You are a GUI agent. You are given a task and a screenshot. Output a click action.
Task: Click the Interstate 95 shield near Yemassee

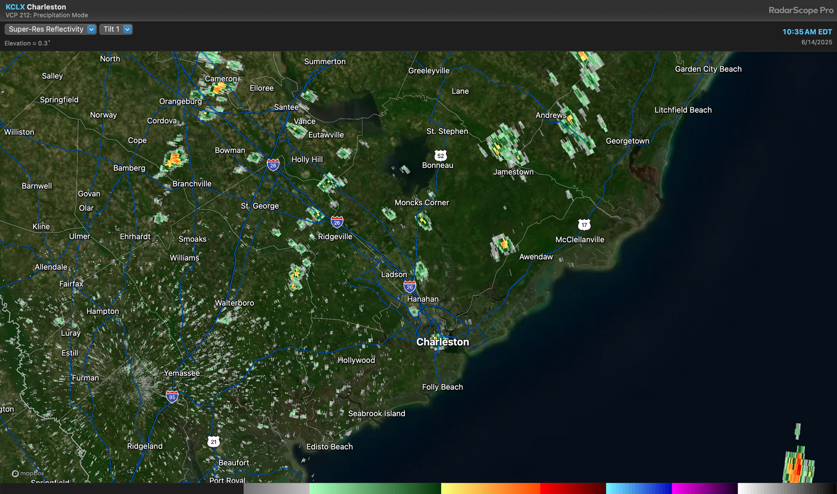[x=172, y=396]
